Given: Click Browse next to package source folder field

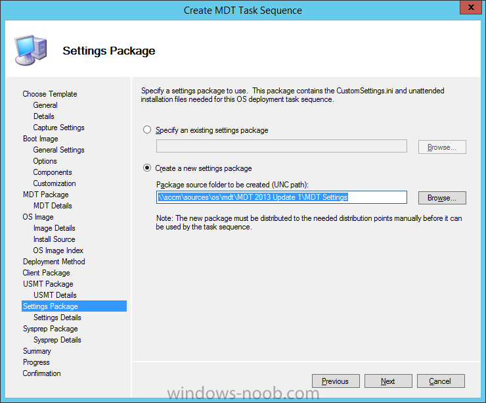Looking at the screenshot, I should click(442, 198).
